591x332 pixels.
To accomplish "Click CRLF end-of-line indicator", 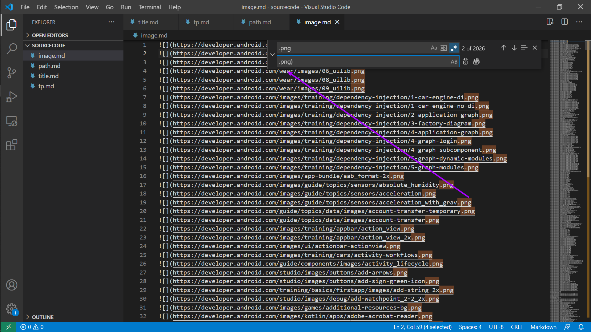I will (517, 327).
